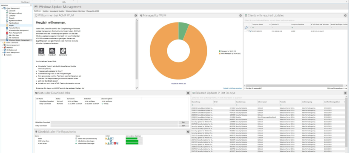The height and width of the screenshot is (153, 349).
Task: Tick the checkbox of ACMP-SERVER row
Action: 248,31
